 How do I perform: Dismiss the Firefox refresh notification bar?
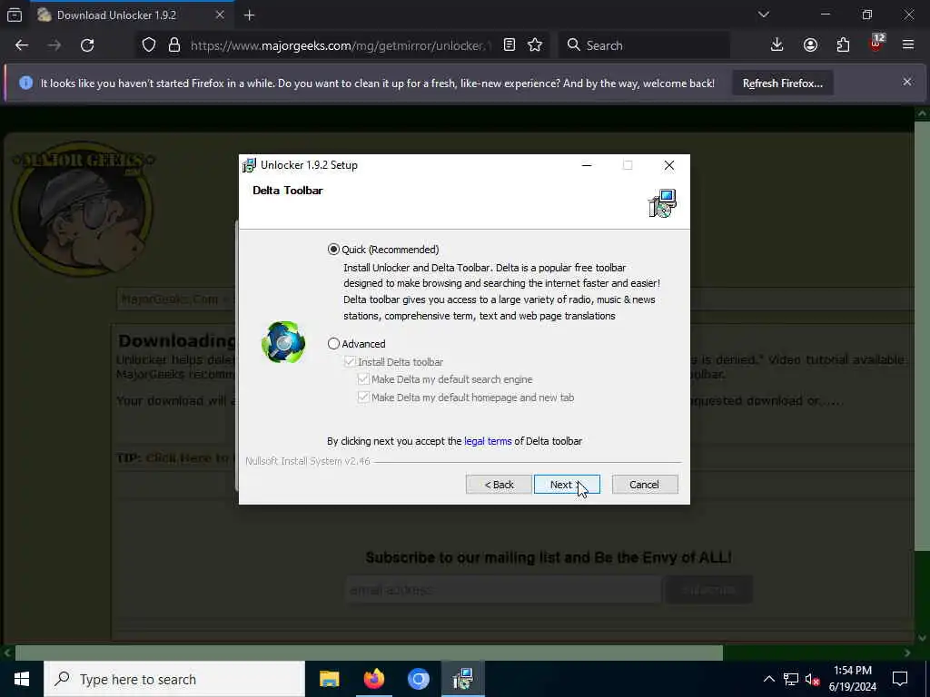pyautogui.click(x=907, y=82)
